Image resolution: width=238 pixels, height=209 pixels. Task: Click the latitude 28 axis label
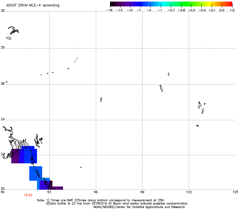[3, 47]
